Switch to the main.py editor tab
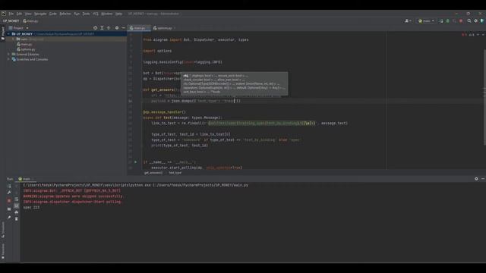 point(139,28)
